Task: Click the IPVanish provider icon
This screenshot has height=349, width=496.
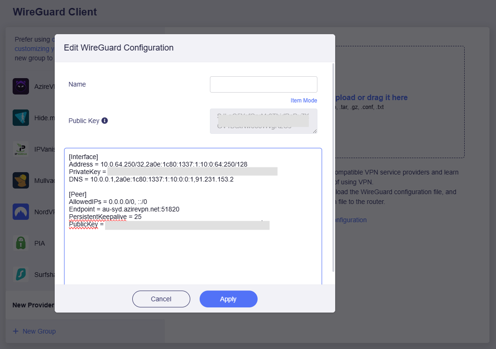Action: (x=21, y=149)
